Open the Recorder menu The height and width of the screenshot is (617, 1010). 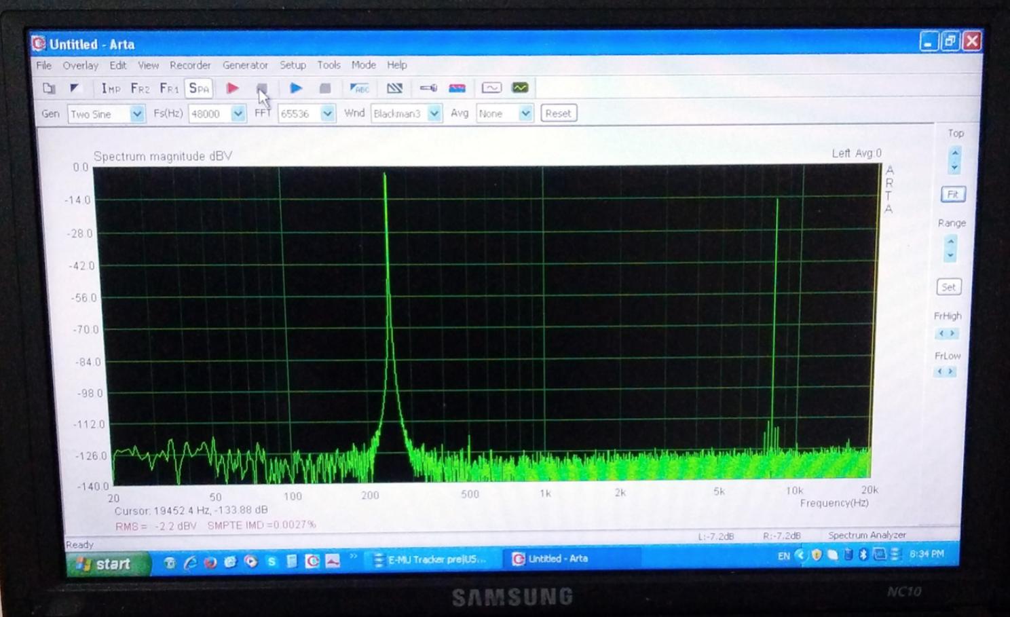click(x=190, y=65)
